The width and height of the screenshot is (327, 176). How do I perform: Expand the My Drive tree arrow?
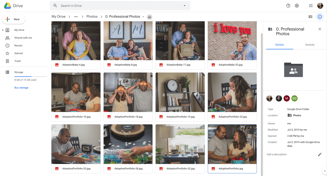pyautogui.click(x=3, y=30)
